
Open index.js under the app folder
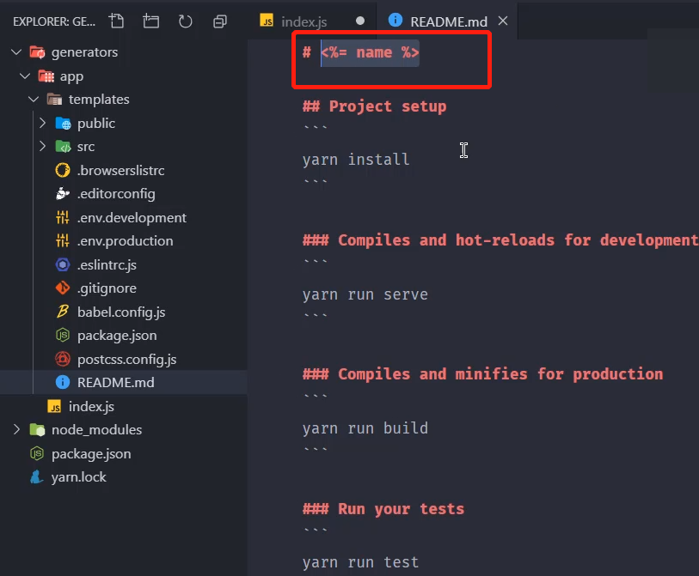click(91, 407)
